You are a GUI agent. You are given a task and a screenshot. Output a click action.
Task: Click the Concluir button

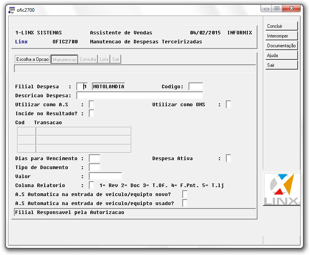pos(281,26)
